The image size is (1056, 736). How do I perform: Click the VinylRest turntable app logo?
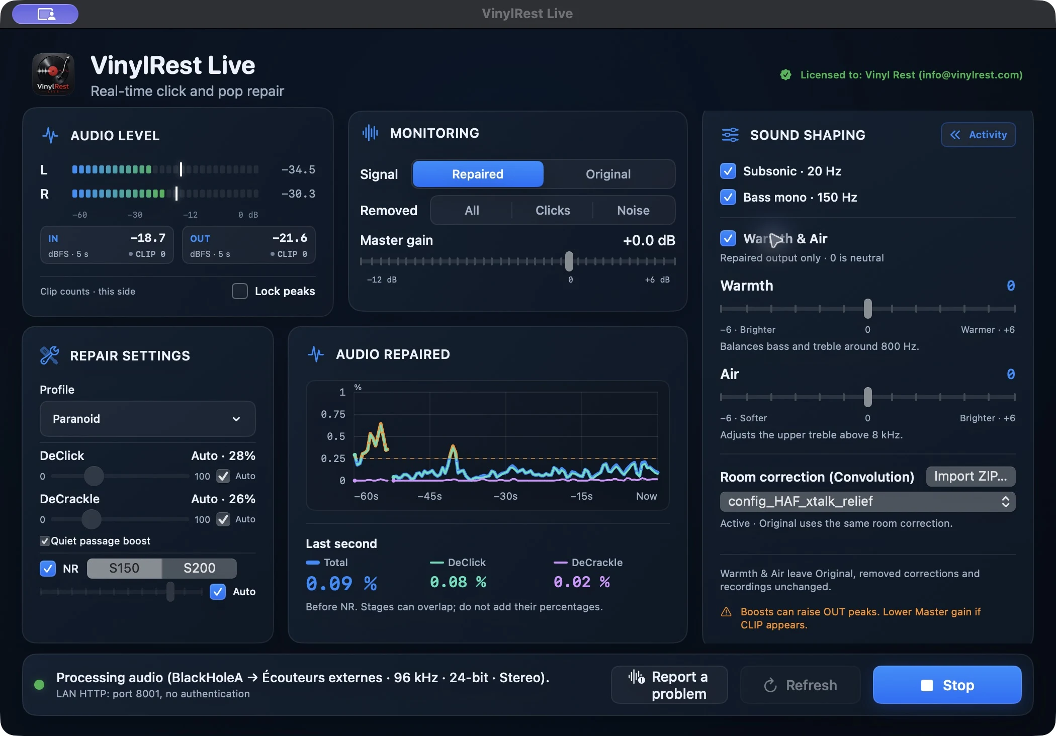click(53, 74)
